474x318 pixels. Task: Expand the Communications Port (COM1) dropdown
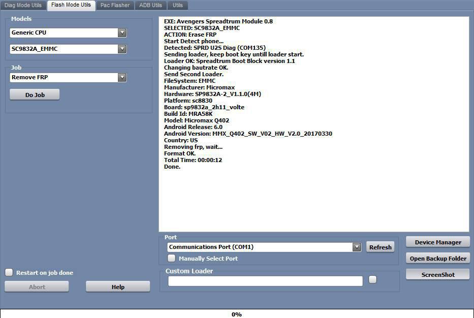click(264, 247)
